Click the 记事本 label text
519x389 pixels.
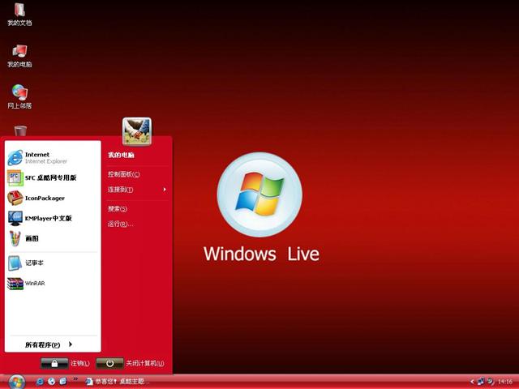click(x=34, y=263)
